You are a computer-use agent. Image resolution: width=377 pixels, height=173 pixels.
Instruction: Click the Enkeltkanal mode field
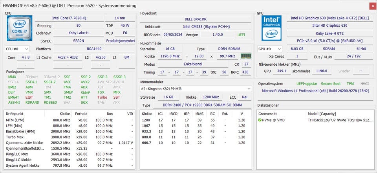[x=193, y=64]
